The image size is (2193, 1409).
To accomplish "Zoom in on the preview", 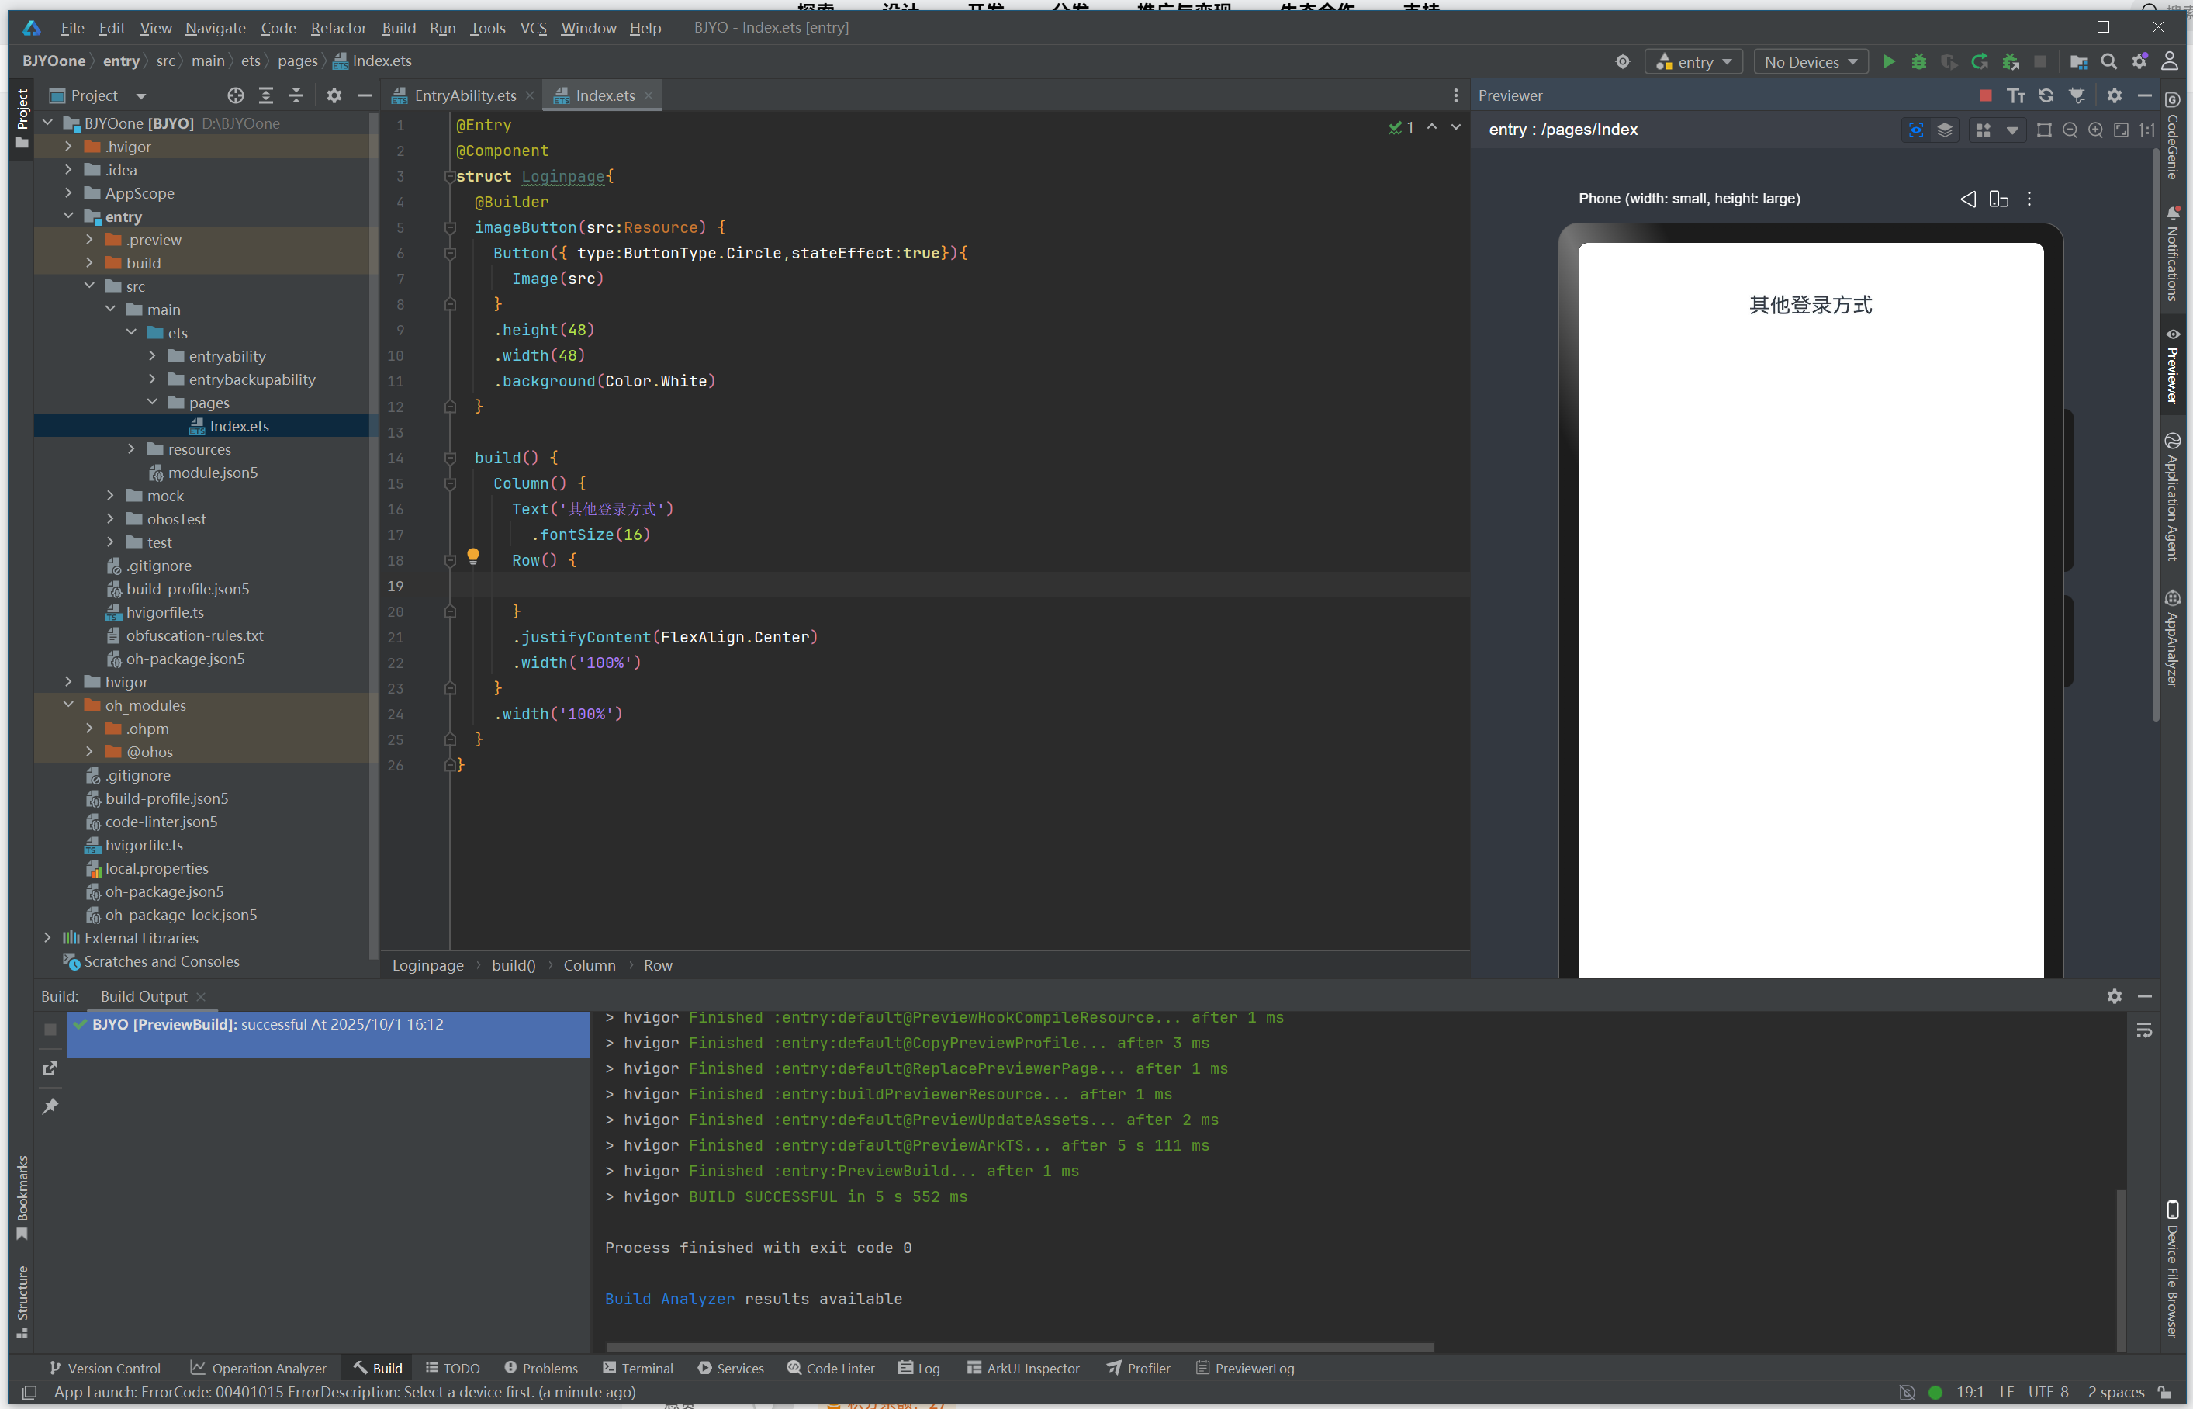I will tap(2095, 130).
